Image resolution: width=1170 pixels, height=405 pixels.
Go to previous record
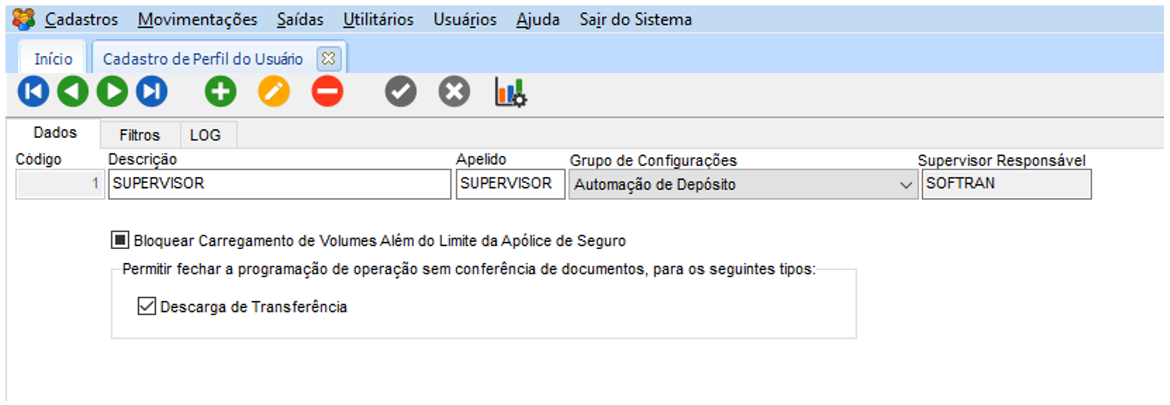pos(73,92)
